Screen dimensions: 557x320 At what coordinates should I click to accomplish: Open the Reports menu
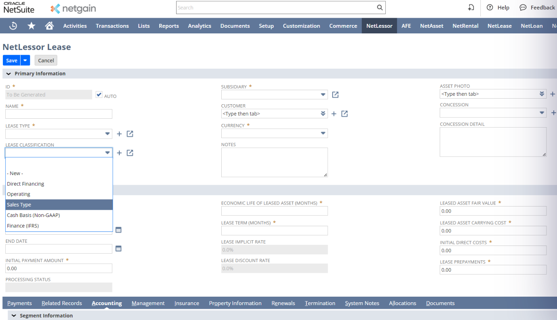(169, 26)
